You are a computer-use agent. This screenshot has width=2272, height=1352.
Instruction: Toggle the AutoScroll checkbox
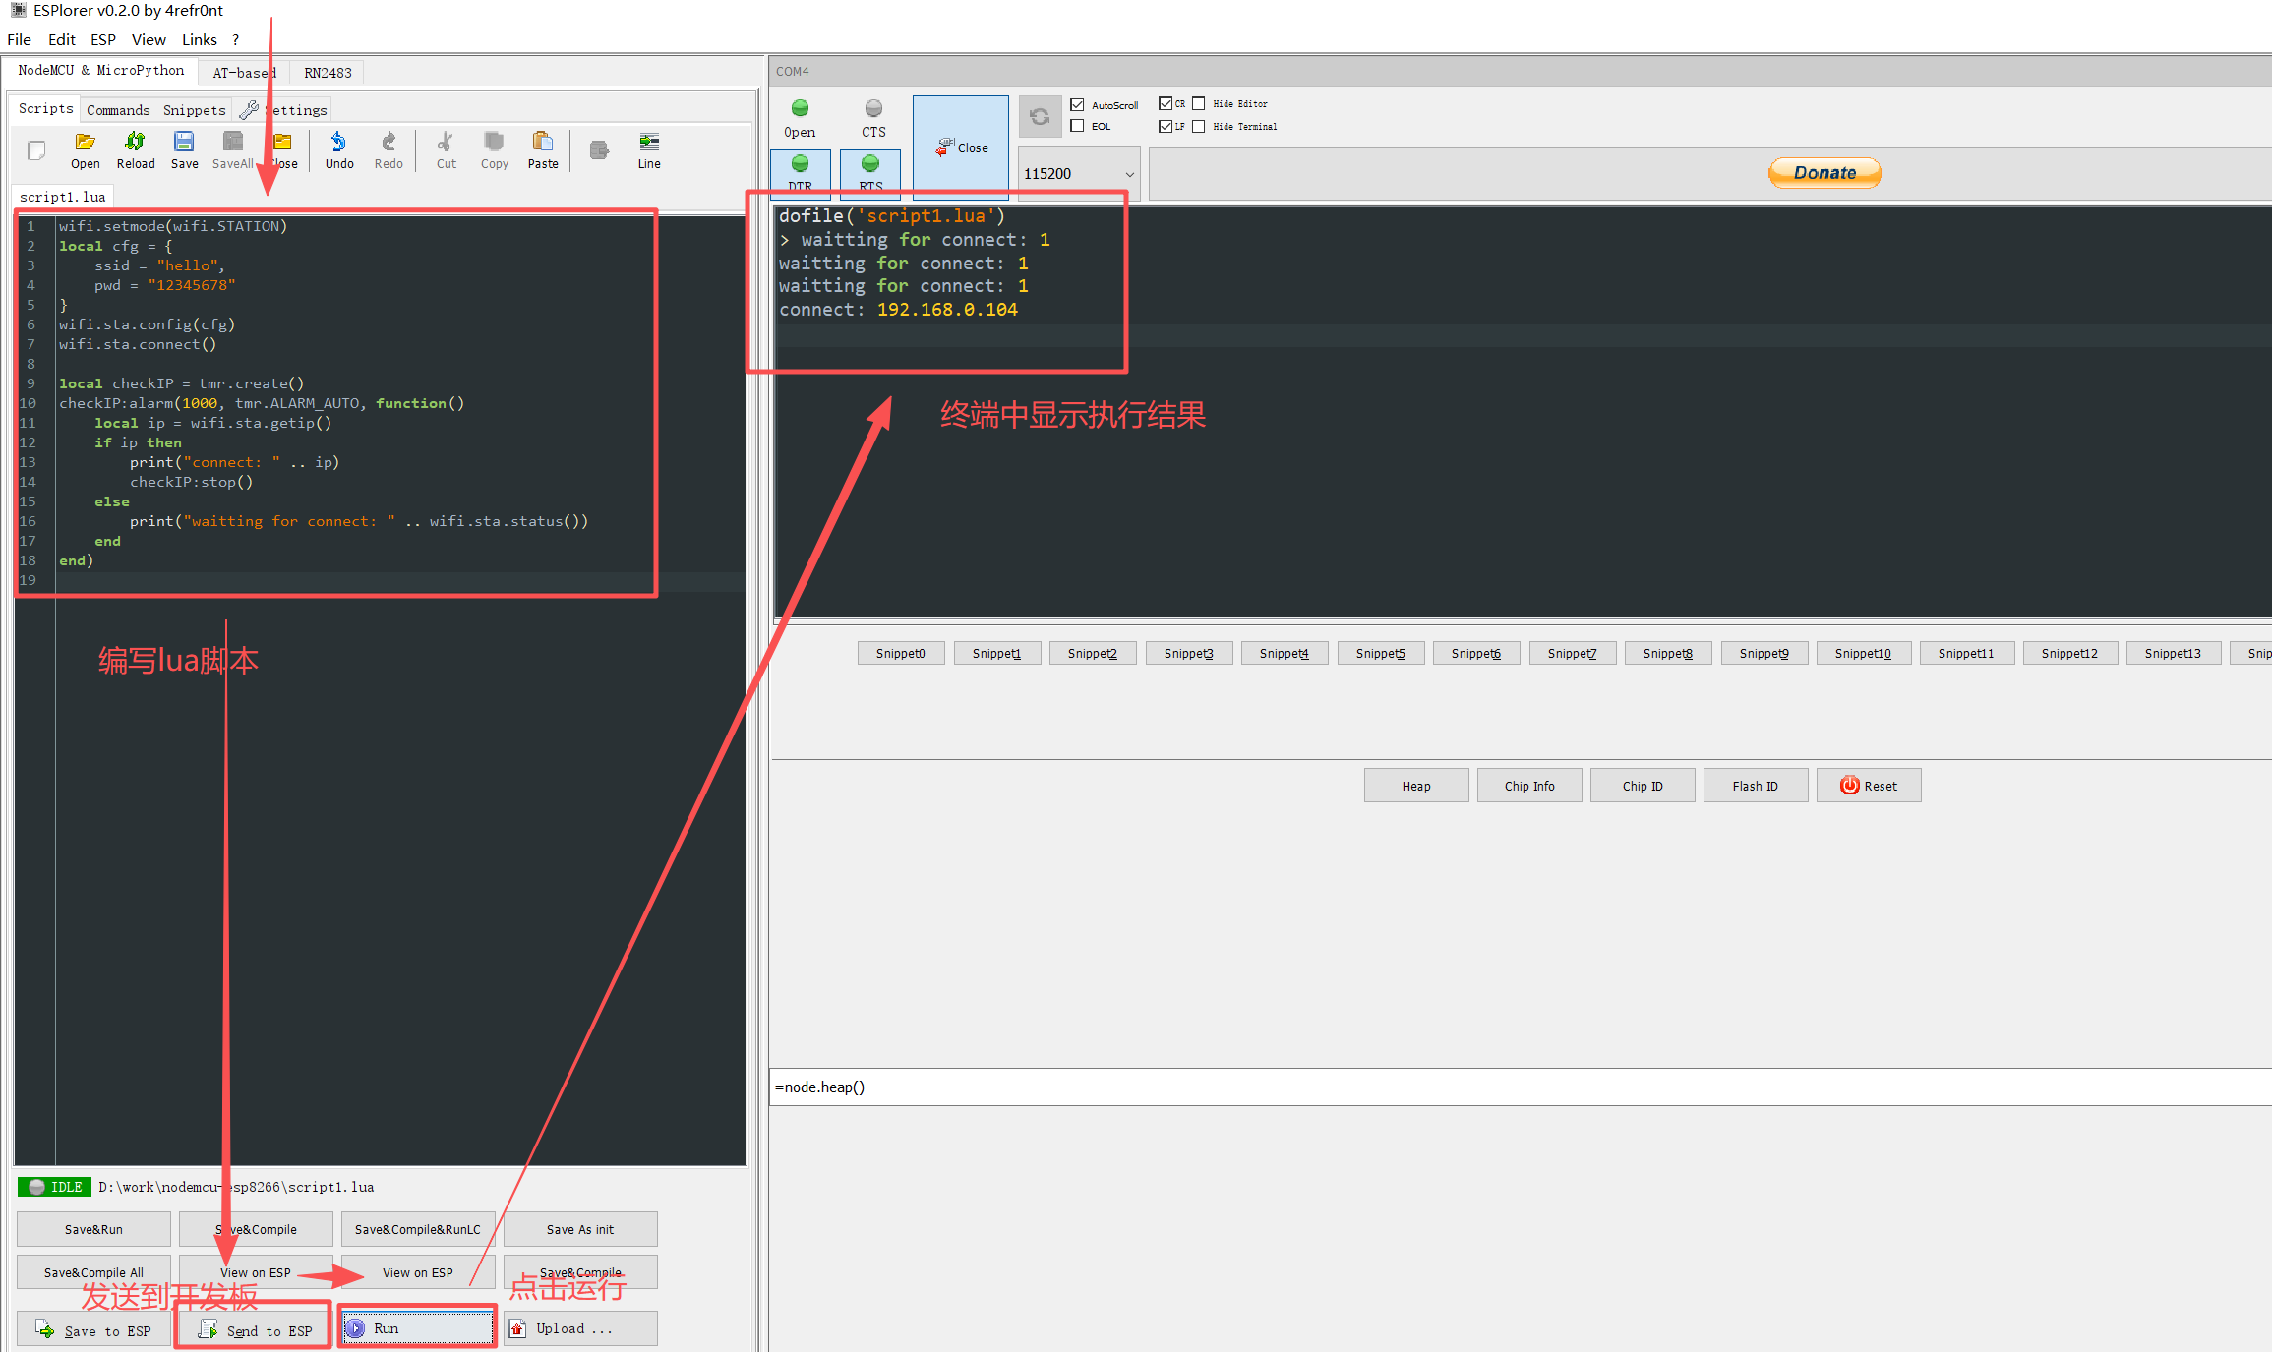tap(1078, 104)
